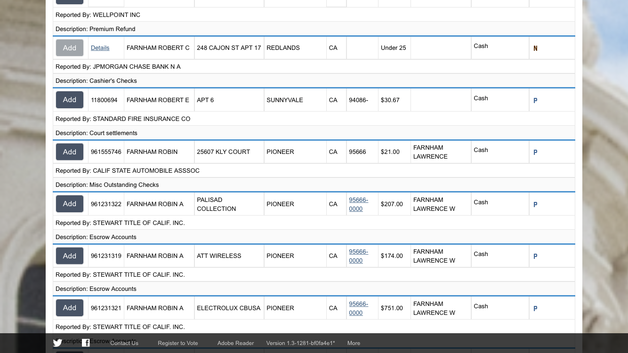Add property 961231322 PALISAD COLLECTION

(x=70, y=204)
